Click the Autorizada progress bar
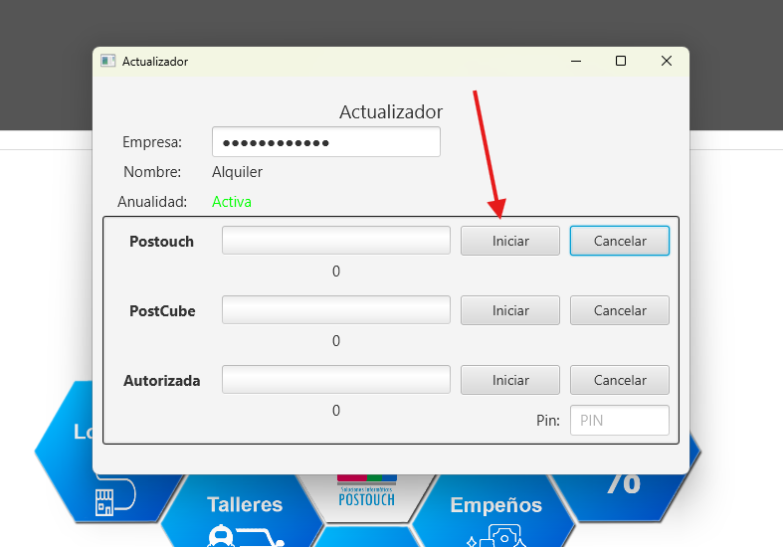The width and height of the screenshot is (783, 547). pyautogui.click(x=335, y=380)
